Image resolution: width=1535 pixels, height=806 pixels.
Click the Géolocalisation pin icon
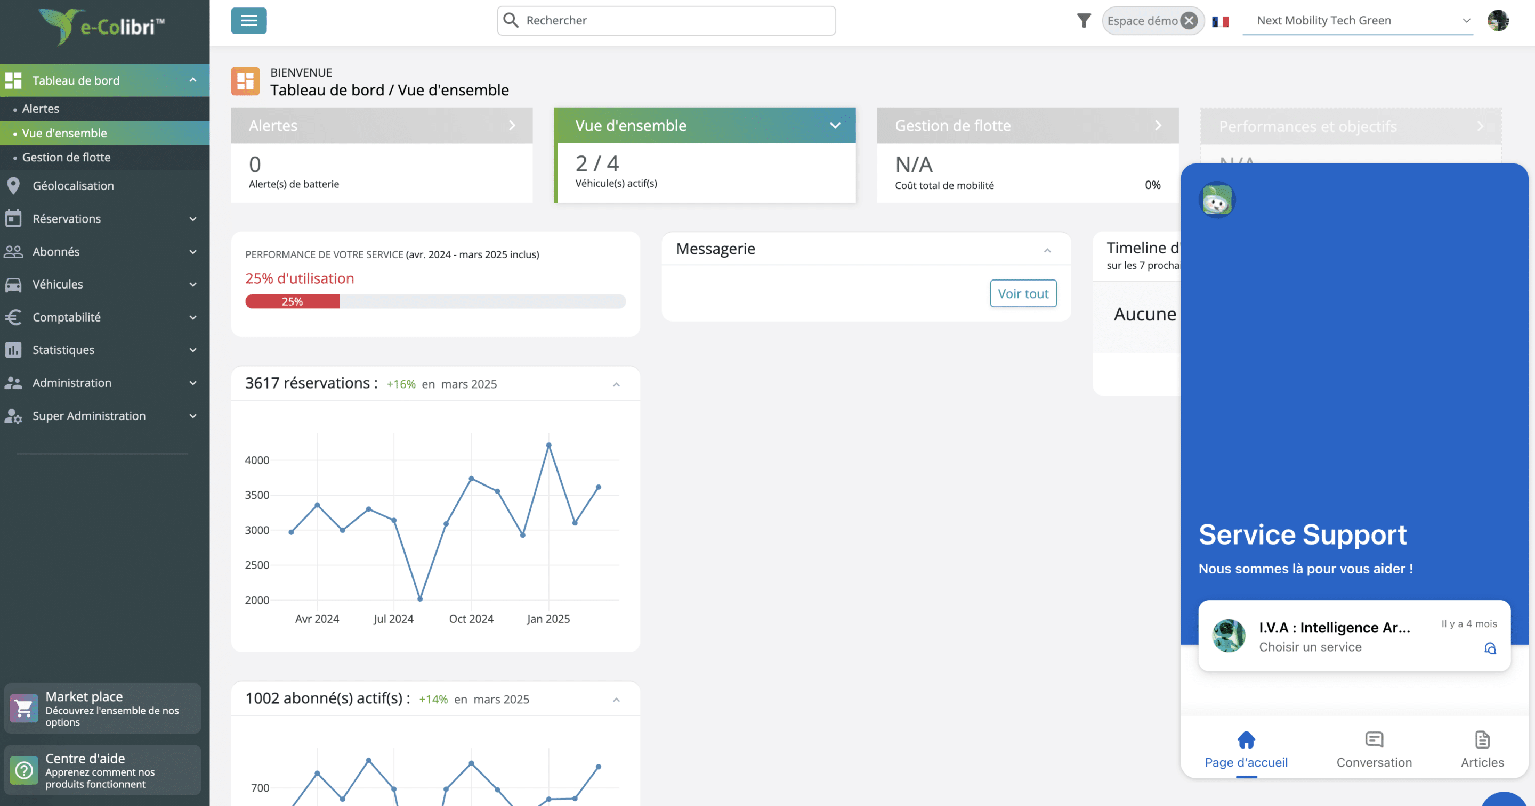[x=13, y=186]
